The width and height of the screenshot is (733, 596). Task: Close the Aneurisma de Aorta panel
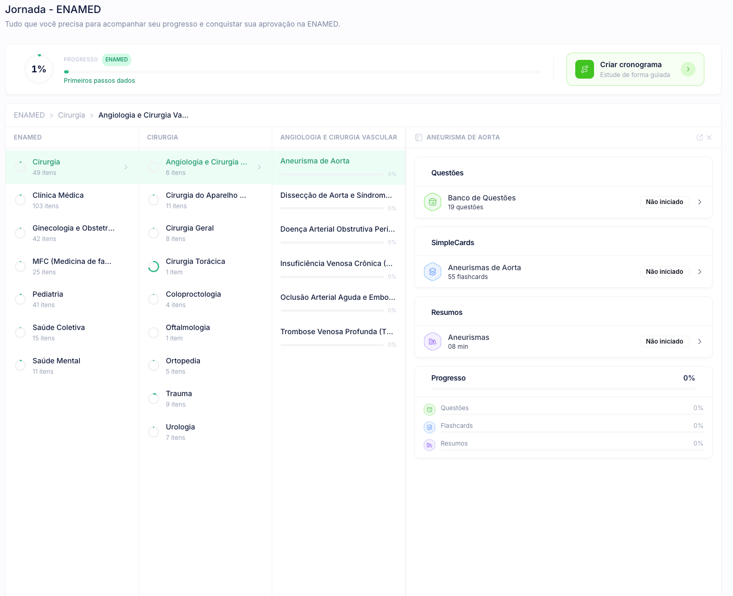pos(709,137)
